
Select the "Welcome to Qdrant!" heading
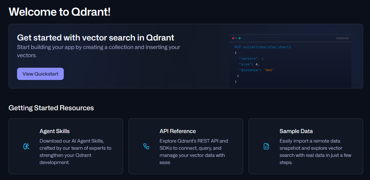(59, 12)
